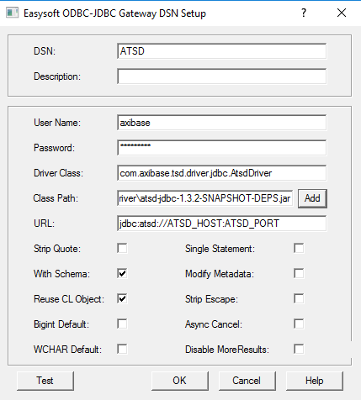The height and width of the screenshot is (400, 361).
Task: Enable the Strip Quote checkbox
Action: pos(122,248)
